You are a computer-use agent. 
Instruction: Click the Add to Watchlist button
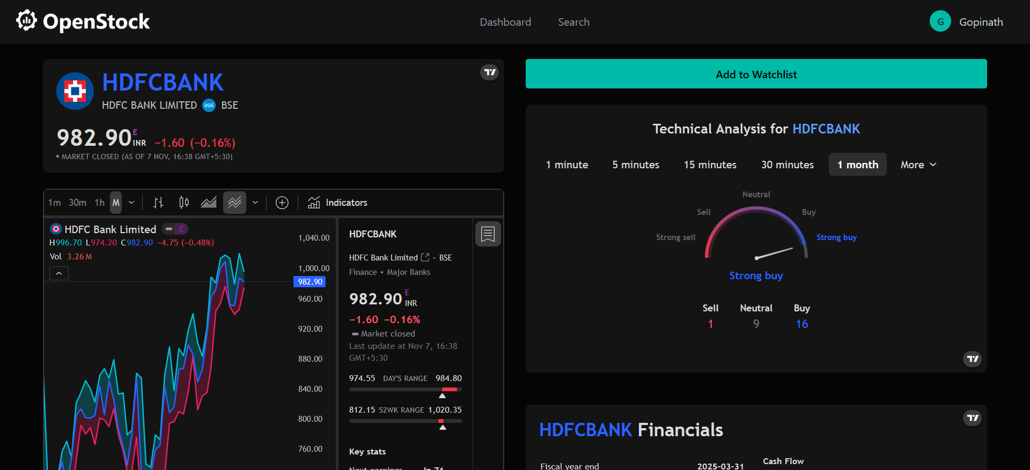pyautogui.click(x=756, y=74)
